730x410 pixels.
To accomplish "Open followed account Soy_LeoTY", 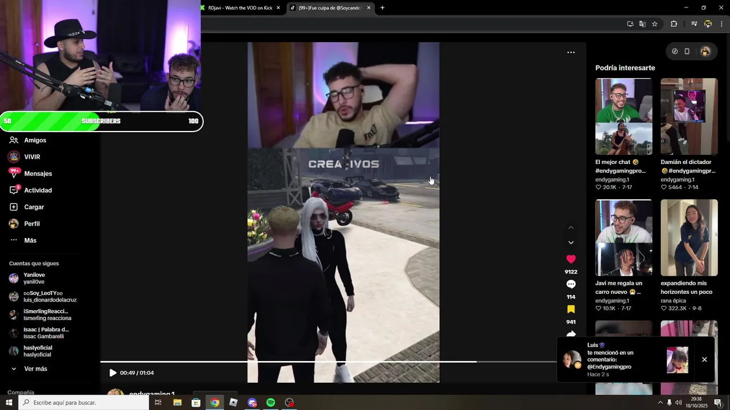I will tap(43, 297).
